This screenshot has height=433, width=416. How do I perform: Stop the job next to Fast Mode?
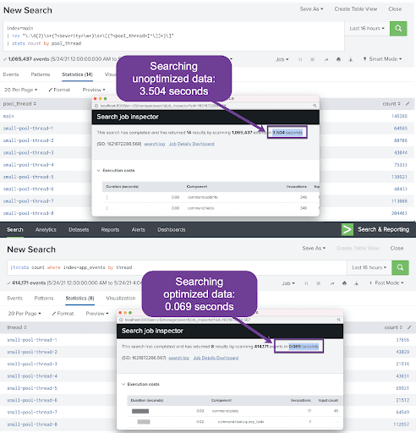[319, 283]
